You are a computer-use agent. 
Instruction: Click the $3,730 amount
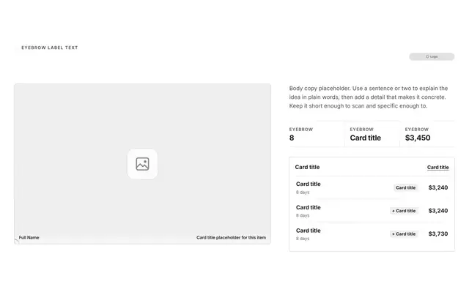pos(438,234)
